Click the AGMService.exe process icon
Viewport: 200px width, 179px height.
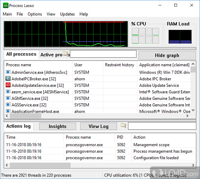click(8, 98)
